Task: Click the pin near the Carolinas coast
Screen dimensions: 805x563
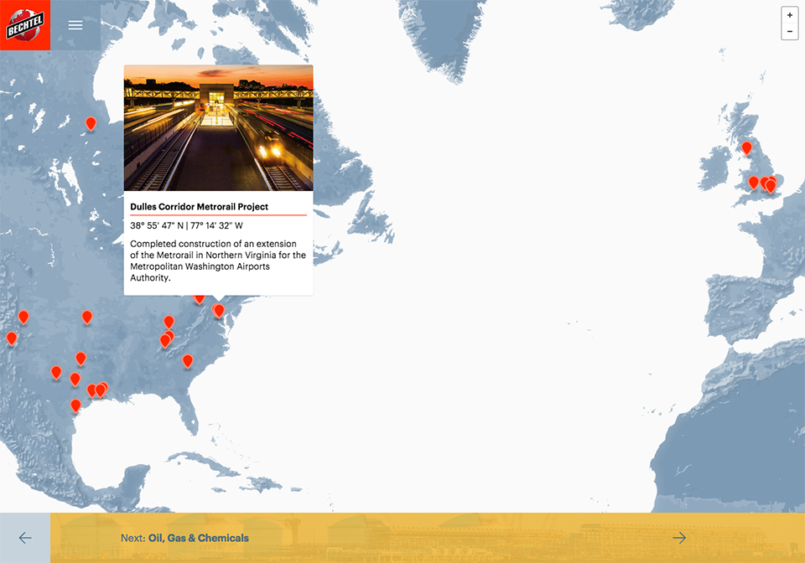Action: coord(188,360)
